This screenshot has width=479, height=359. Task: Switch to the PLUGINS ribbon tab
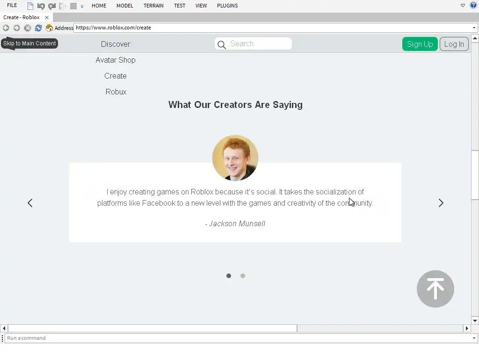coord(227,6)
